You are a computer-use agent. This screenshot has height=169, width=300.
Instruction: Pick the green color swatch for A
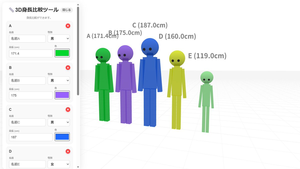coord(62,53)
